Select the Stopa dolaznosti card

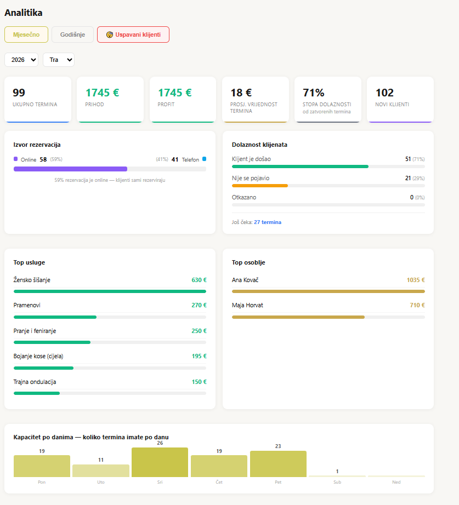[x=327, y=99]
